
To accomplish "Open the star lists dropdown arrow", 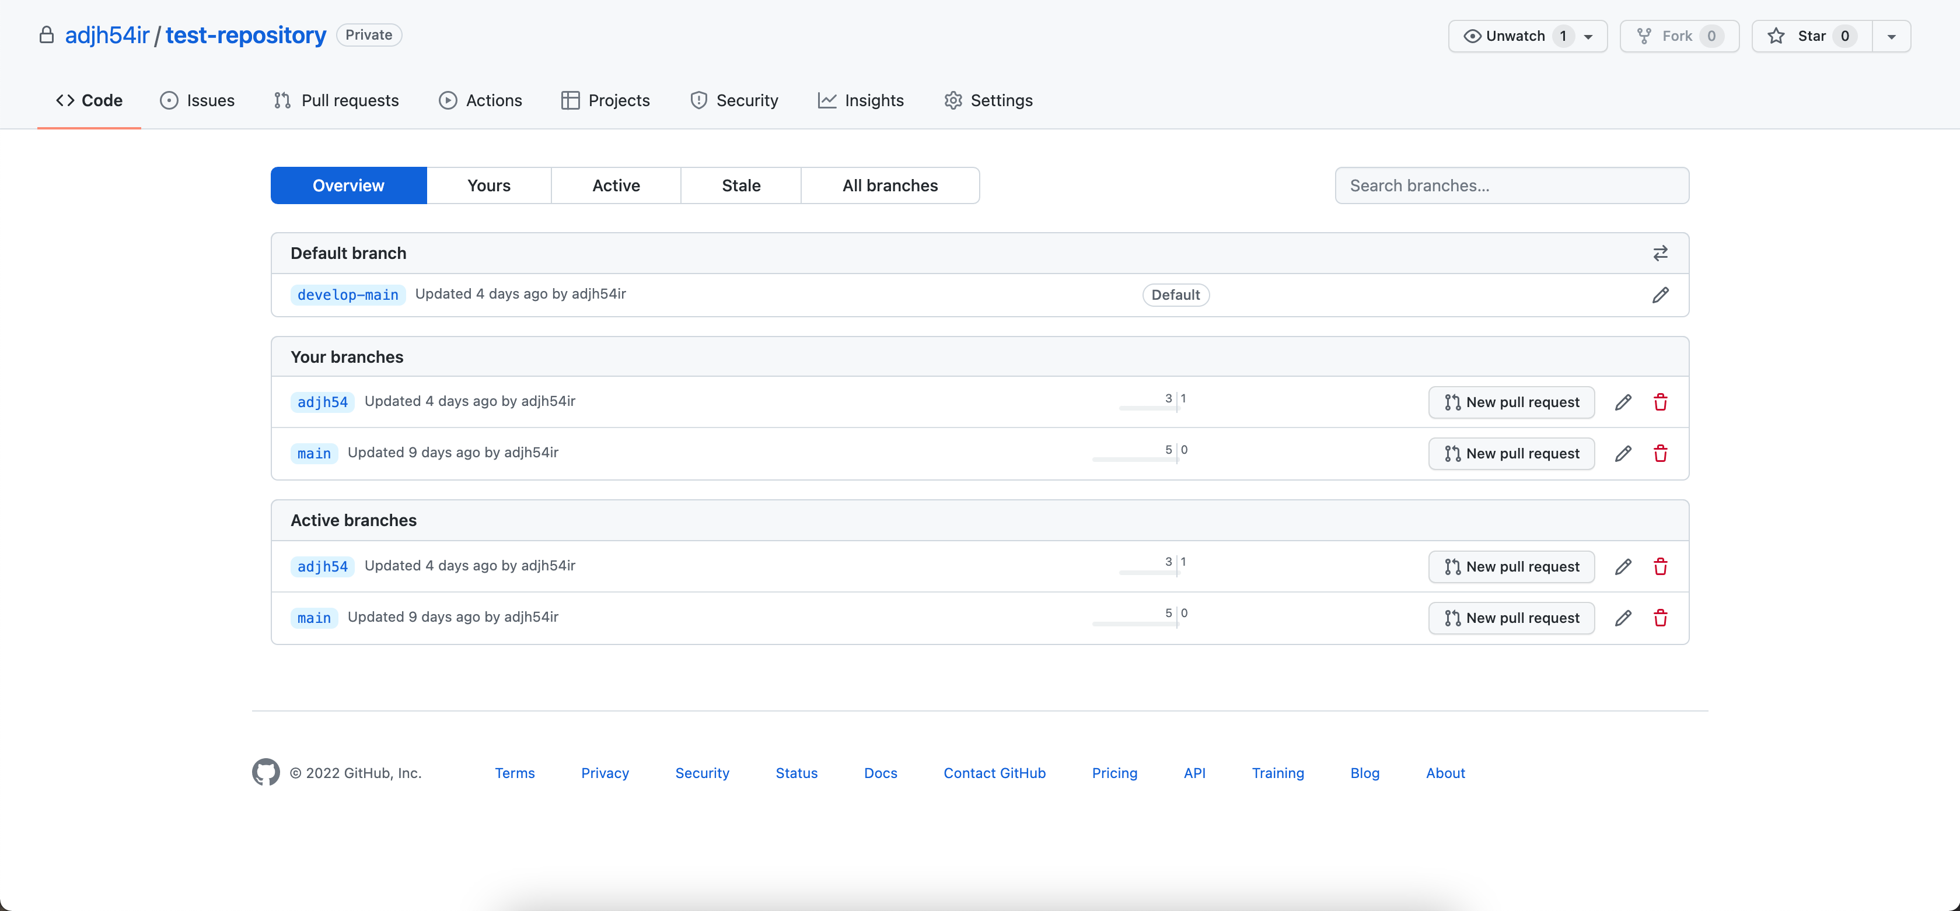I will point(1892,37).
